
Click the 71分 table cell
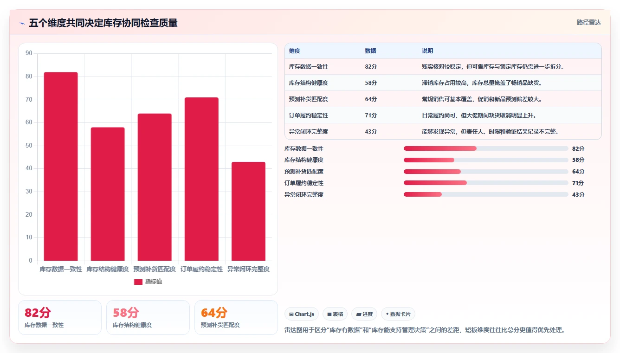click(371, 116)
